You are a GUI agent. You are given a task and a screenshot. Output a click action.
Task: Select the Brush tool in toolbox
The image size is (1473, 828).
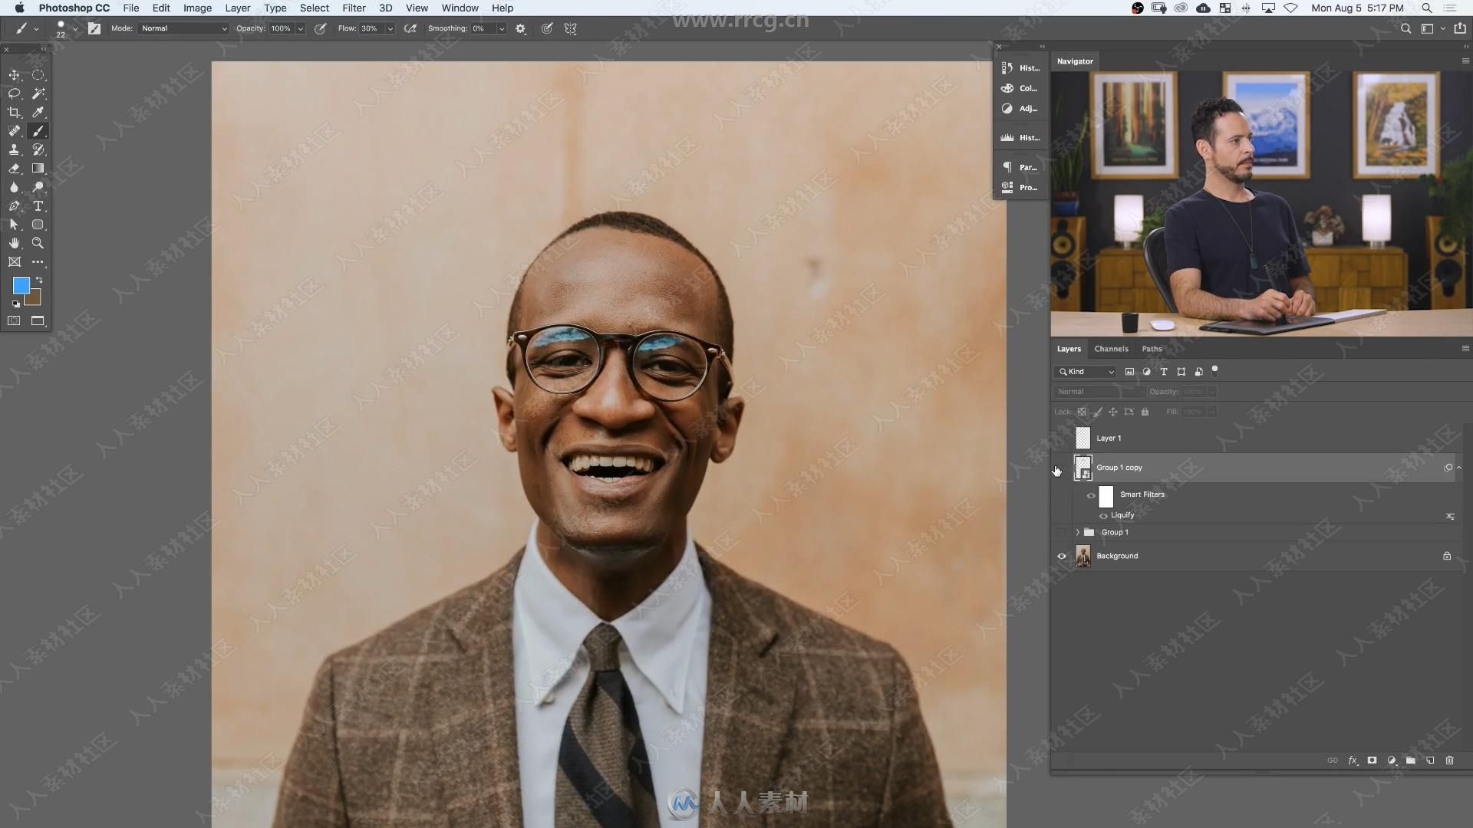pos(38,131)
